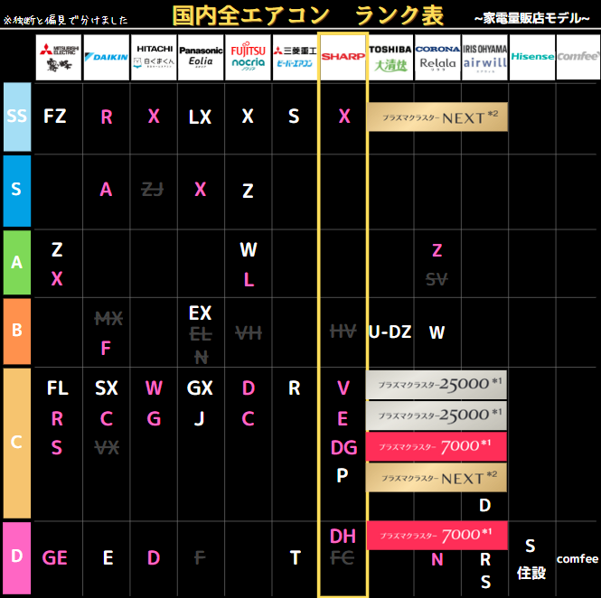Click the light blue SS rank label
Image resolution: width=601 pixels, height=598 pixels.
click(17, 117)
